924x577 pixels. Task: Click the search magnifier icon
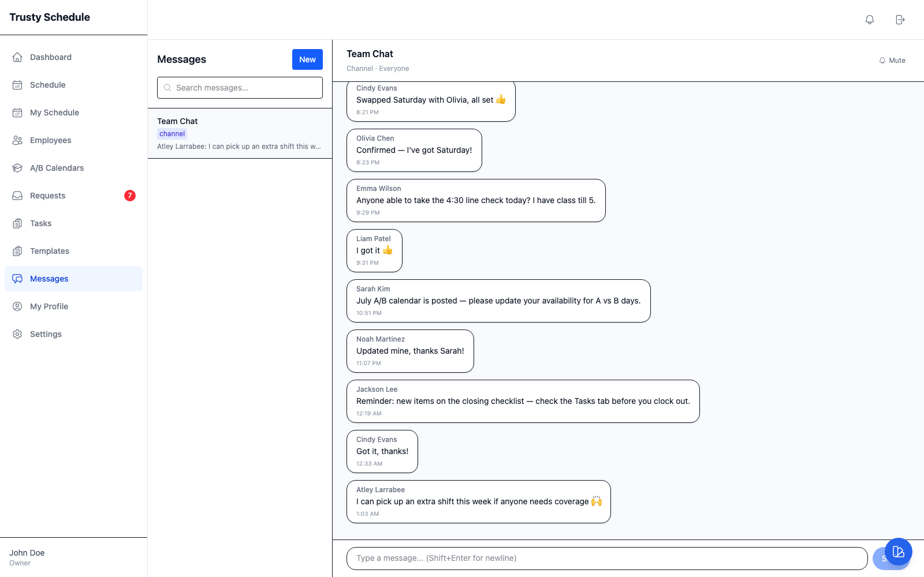click(x=167, y=88)
